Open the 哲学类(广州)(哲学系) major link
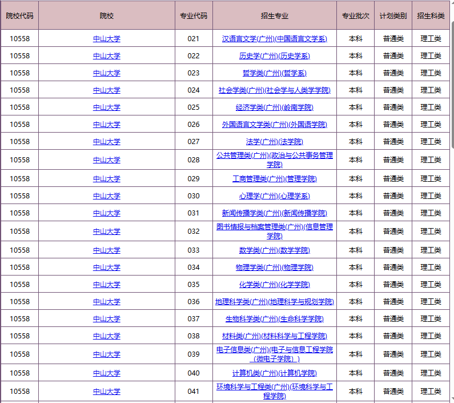 point(275,73)
